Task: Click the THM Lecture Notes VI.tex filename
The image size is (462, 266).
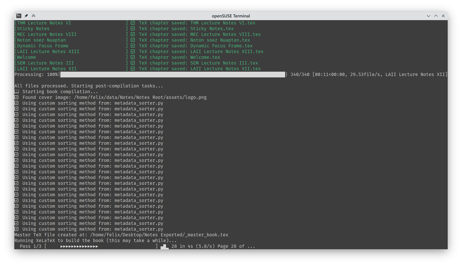Action: (x=223, y=23)
